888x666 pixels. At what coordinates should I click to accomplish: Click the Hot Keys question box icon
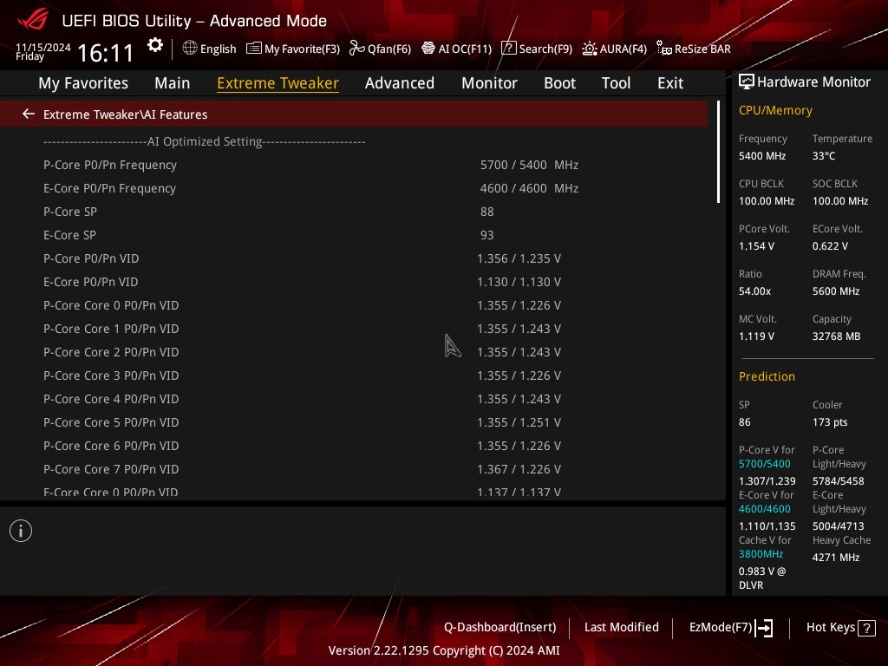coord(866,628)
